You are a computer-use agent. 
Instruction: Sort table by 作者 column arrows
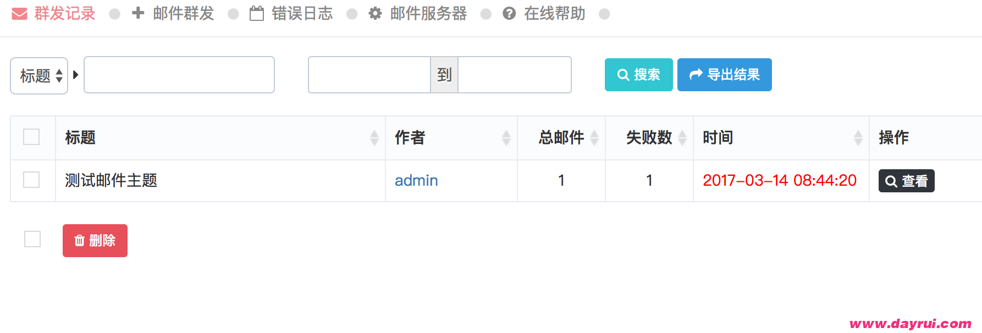tap(506, 138)
